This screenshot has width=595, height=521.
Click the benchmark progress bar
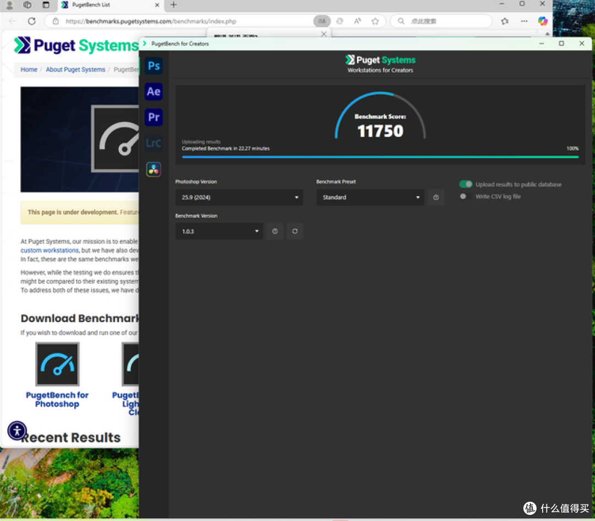coord(380,157)
